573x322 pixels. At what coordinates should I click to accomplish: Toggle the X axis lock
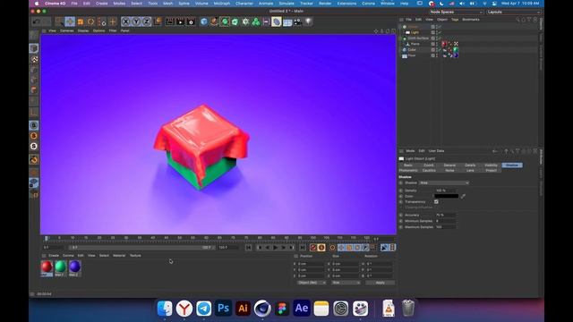[125, 21]
